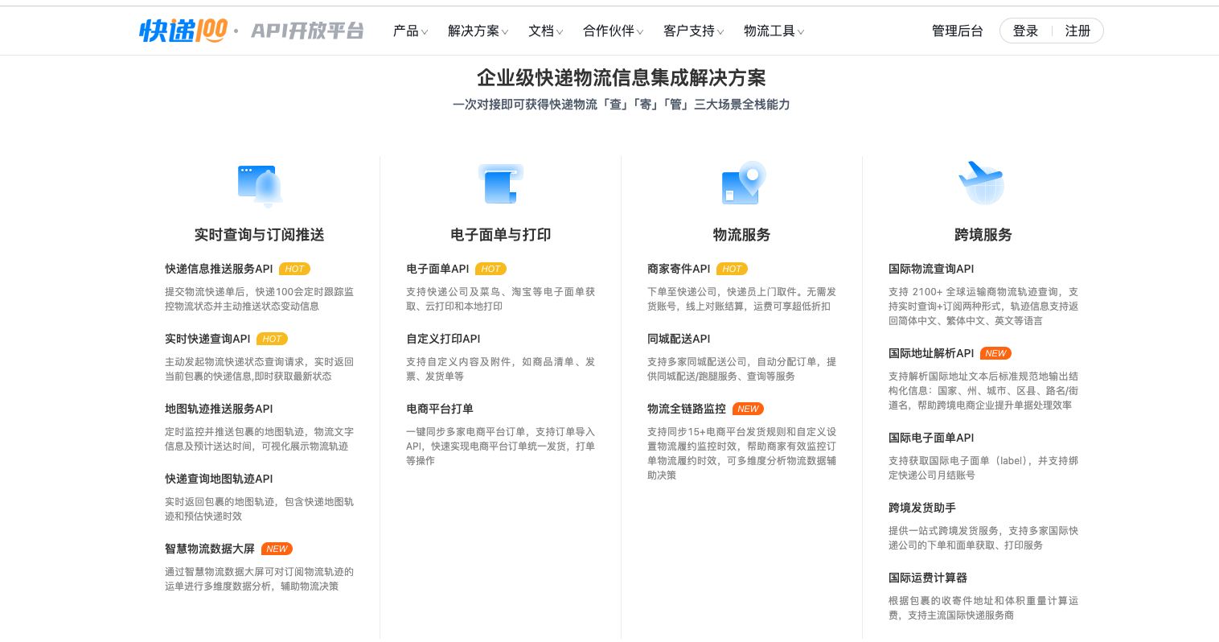This screenshot has height=642, width=1219.
Task: Click the 物流服务 map pin icon
Action: tap(743, 183)
